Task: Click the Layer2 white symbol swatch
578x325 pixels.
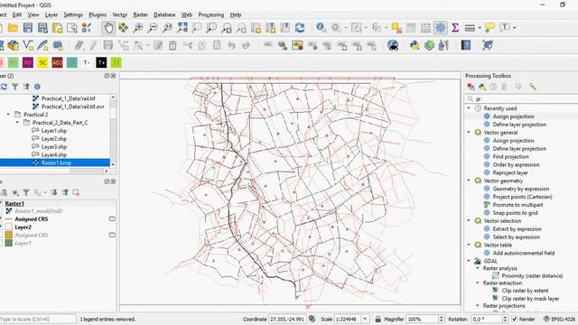Action: pyautogui.click(x=8, y=227)
